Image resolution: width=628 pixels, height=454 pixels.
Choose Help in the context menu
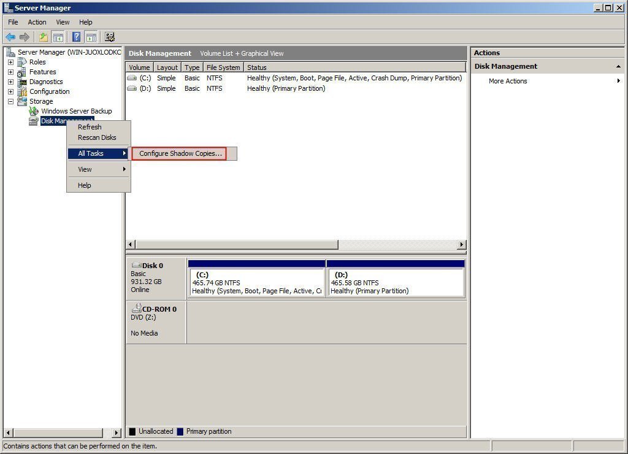click(x=99, y=185)
